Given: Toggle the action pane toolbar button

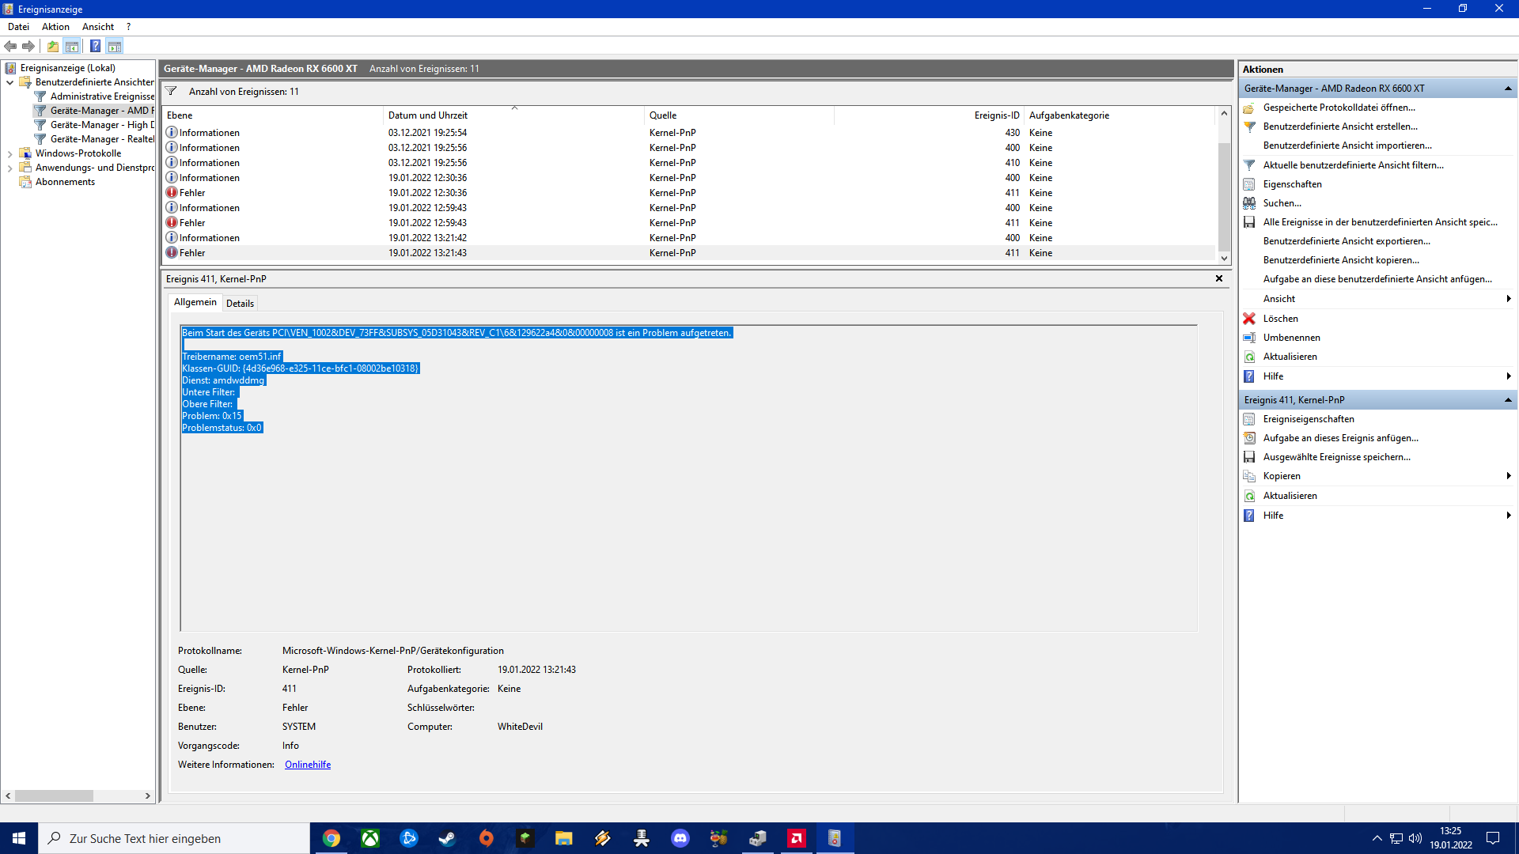Looking at the screenshot, I should pyautogui.click(x=115, y=46).
